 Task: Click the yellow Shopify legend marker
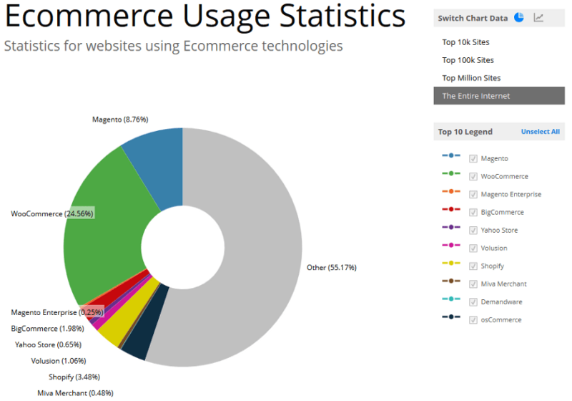(451, 263)
